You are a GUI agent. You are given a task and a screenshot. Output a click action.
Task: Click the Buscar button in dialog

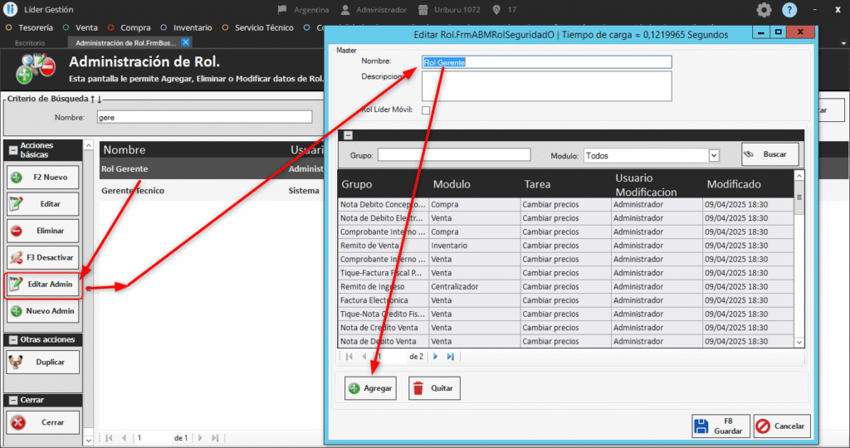coord(769,154)
